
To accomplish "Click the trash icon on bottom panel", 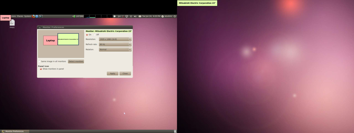I will tap(175, 131).
